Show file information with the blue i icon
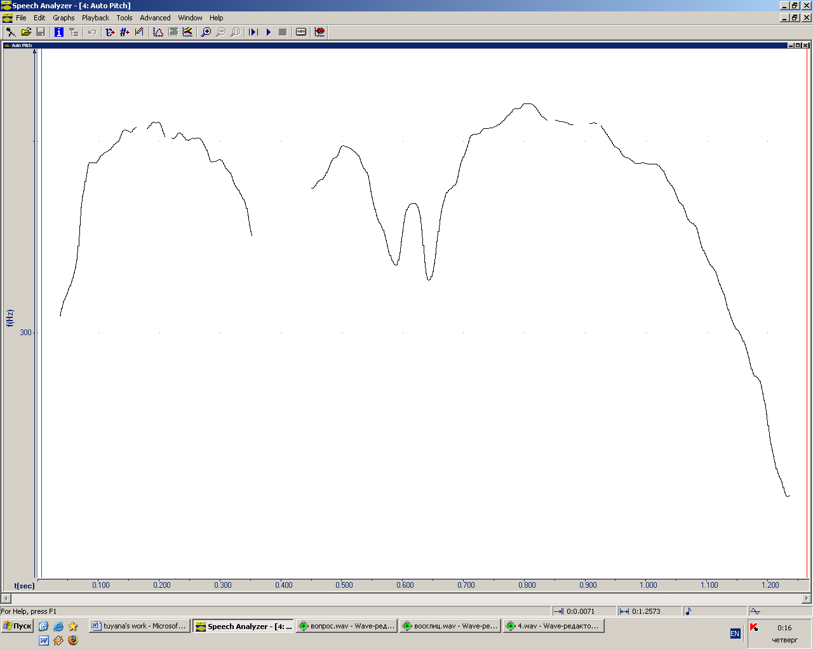The width and height of the screenshot is (813, 650). pyautogui.click(x=59, y=32)
